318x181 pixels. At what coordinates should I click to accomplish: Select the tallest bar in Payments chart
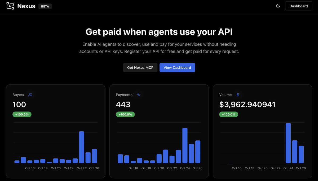click(185, 146)
